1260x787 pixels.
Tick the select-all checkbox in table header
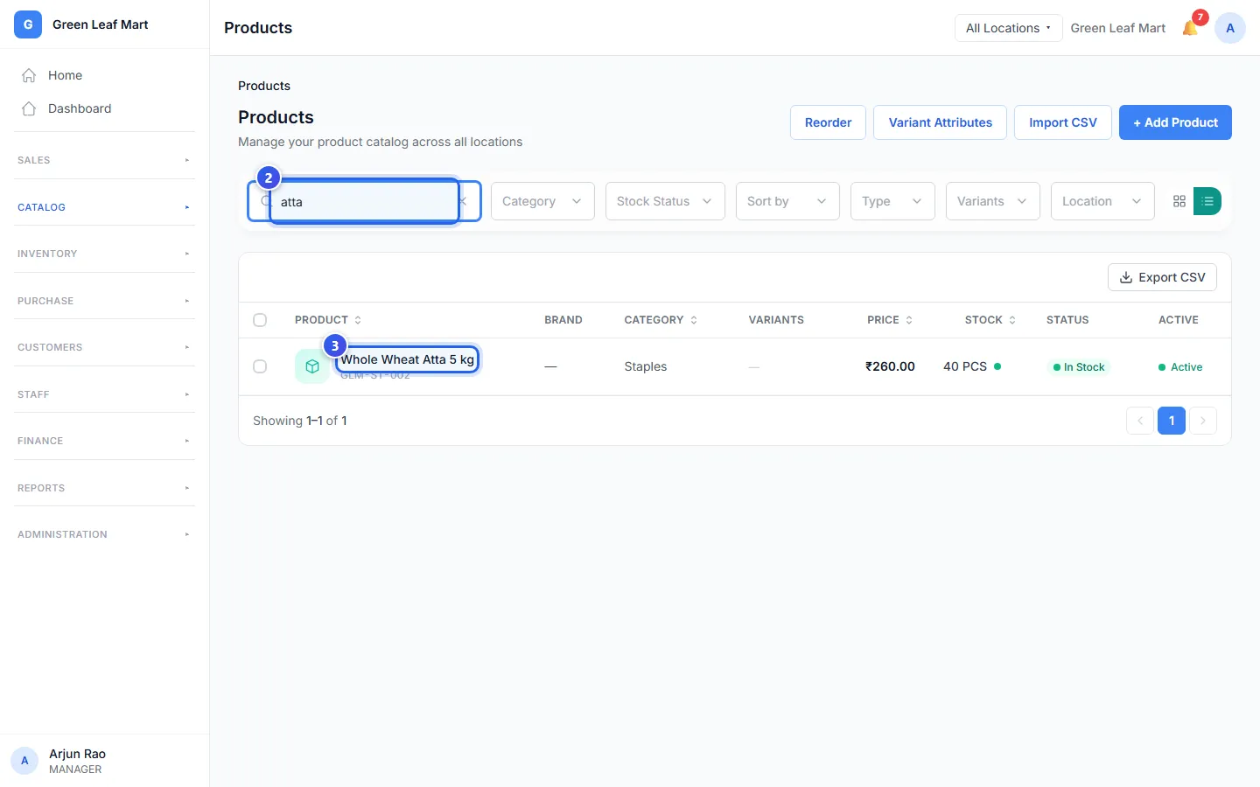pyautogui.click(x=260, y=320)
